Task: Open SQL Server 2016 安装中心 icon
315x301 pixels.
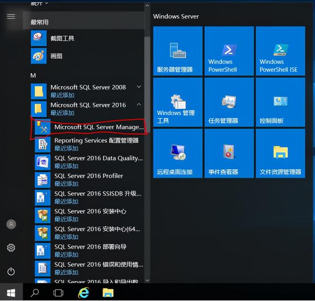Action: 43,215
